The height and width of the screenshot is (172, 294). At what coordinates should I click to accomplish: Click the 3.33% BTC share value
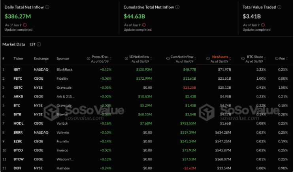[x=261, y=69]
